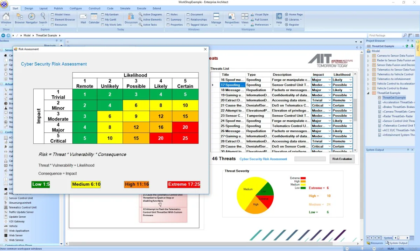Enable the My Kanban checkbox
This screenshot has height=251, width=420.
click(103, 15)
